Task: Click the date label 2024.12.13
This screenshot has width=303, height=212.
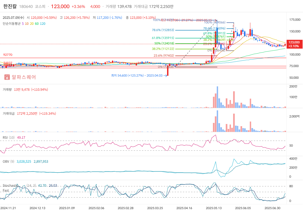Action: [x=37, y=208]
